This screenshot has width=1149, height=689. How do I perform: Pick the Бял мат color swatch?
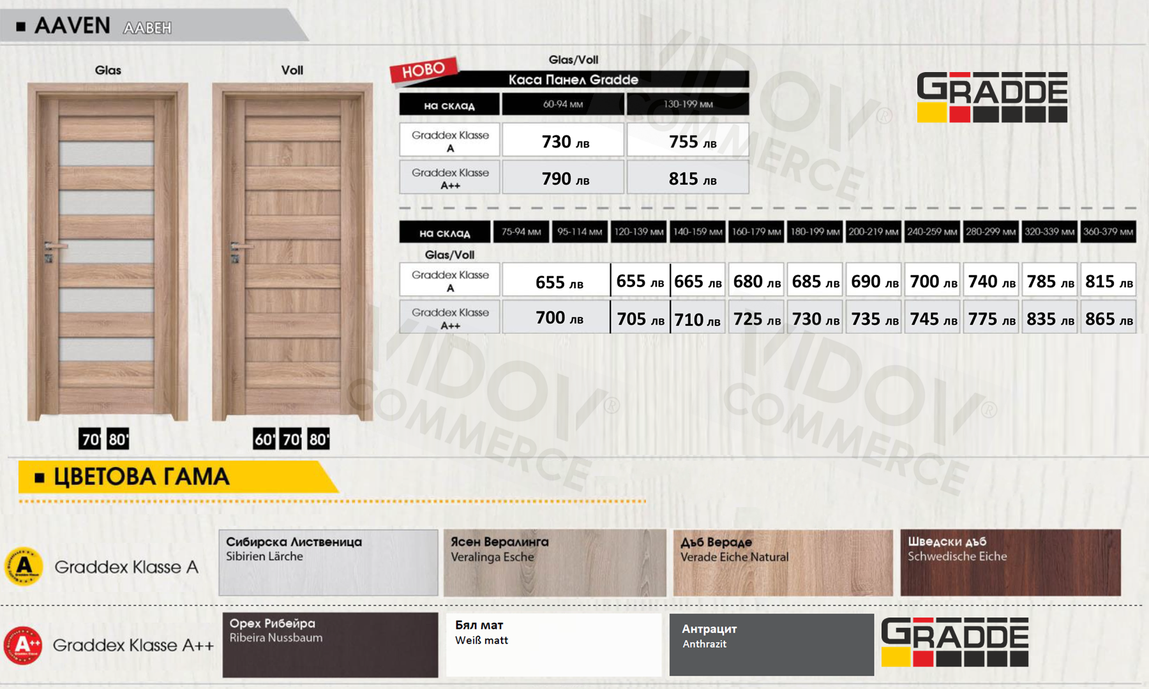(553, 645)
